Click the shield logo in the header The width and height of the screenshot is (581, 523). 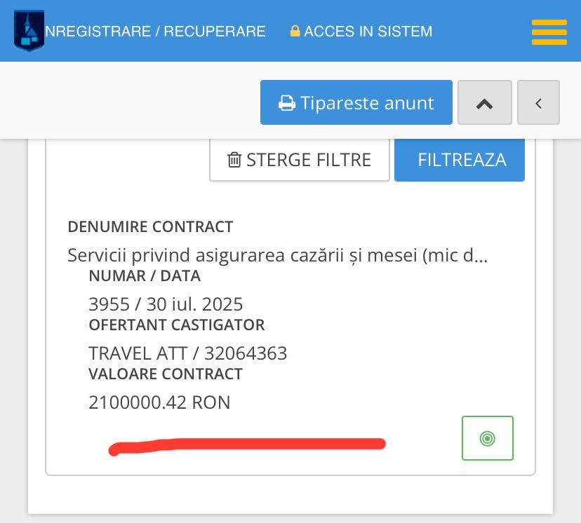[x=29, y=31]
